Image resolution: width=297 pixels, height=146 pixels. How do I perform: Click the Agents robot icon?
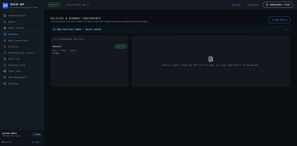click(x=5, y=22)
